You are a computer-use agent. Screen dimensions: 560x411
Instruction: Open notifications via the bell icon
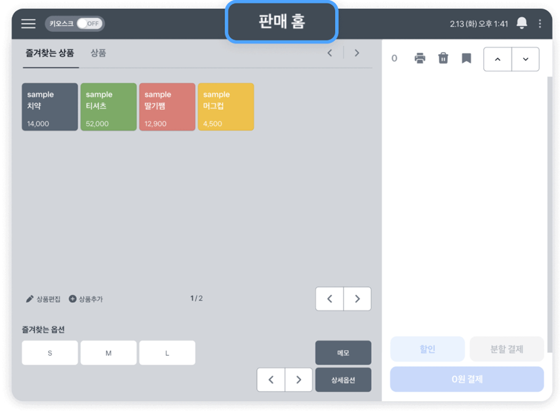tap(522, 23)
